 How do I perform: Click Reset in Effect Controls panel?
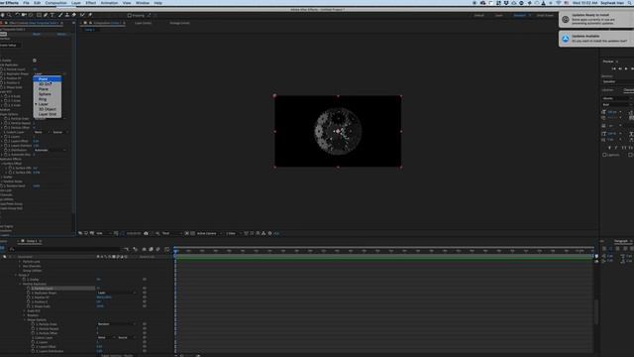(x=37, y=34)
